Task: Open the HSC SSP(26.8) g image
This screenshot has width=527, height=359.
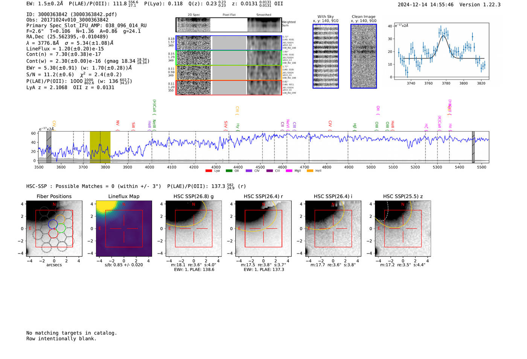Action: 194,229
